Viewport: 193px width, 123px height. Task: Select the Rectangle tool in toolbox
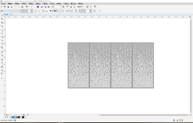[2, 37]
